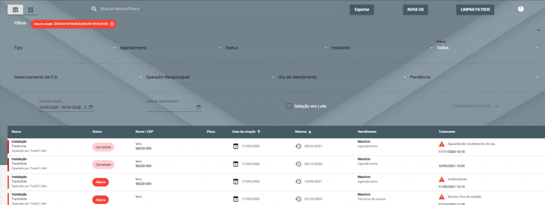Viewport: 545px width, 205px height.
Task: Open calendar for Data do agendamento
Action: (x=199, y=108)
